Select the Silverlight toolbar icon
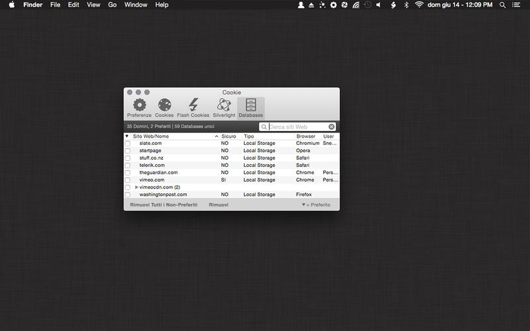 tap(224, 105)
